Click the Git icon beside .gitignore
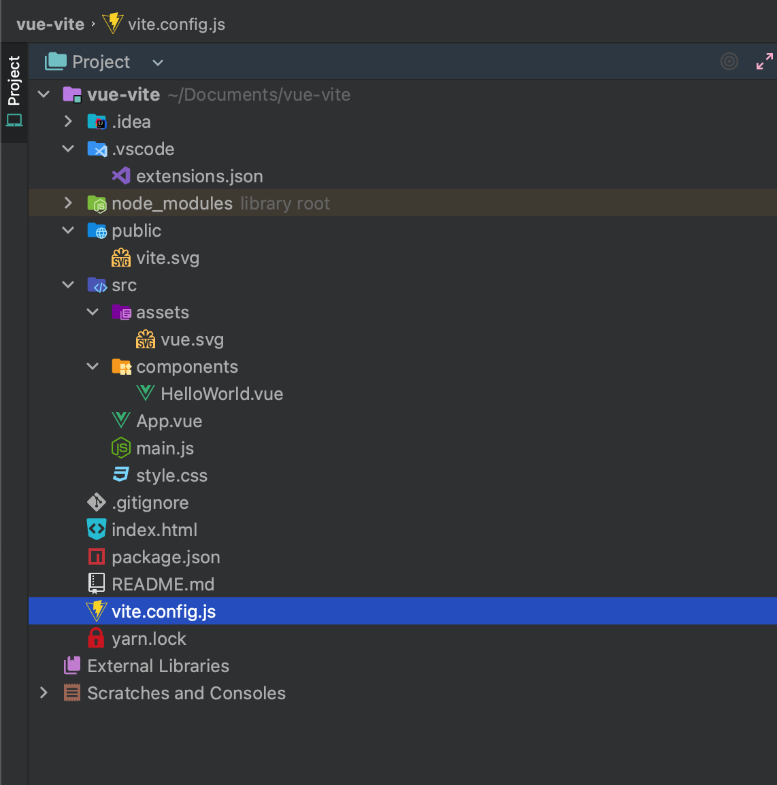Image resolution: width=777 pixels, height=785 pixels. (x=96, y=502)
